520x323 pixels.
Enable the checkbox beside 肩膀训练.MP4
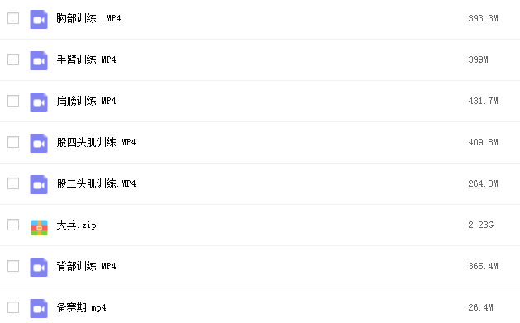tap(13, 101)
